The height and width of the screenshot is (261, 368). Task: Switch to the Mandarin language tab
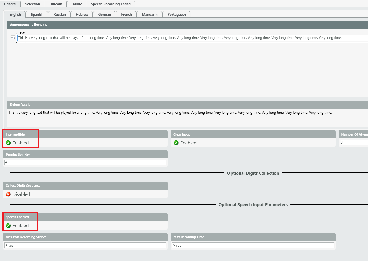tap(150, 15)
